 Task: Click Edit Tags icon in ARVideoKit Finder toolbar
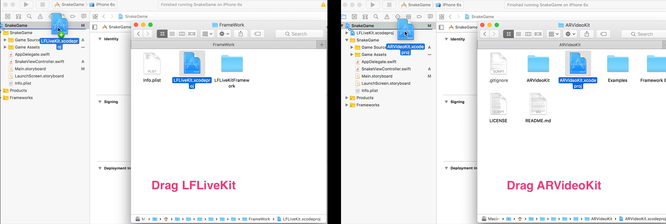pos(604,34)
